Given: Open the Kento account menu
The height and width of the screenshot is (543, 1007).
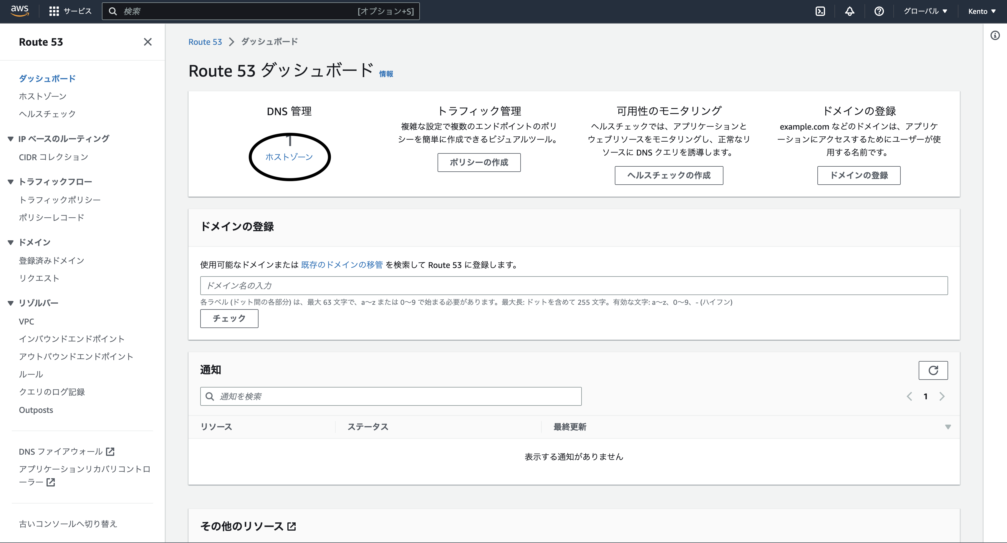Looking at the screenshot, I should point(982,11).
